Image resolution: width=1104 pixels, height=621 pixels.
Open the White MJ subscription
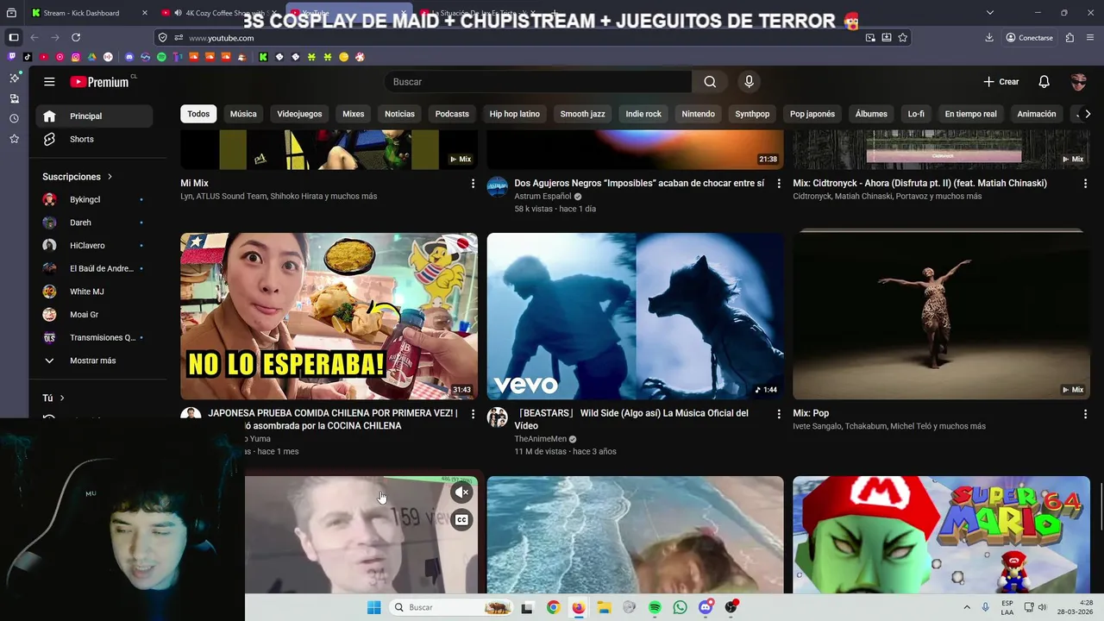tap(94, 292)
